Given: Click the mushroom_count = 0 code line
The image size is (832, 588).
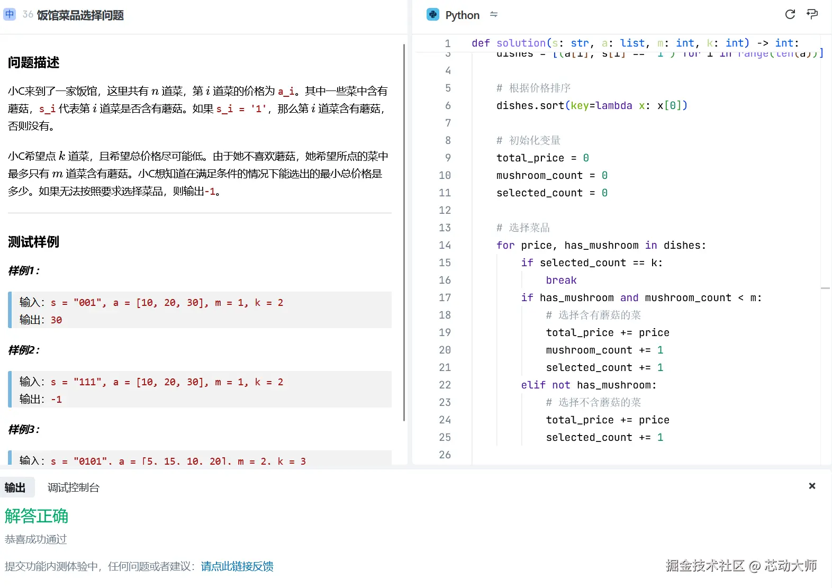Looking at the screenshot, I should [x=552, y=175].
